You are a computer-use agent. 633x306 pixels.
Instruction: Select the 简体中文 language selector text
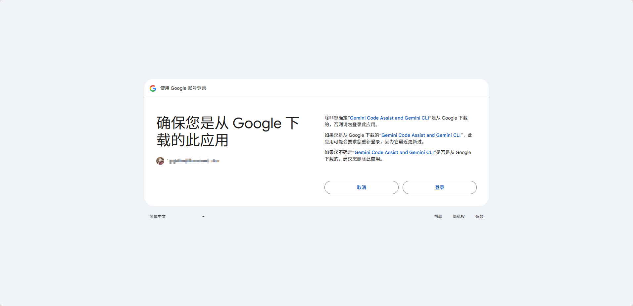[158, 217]
